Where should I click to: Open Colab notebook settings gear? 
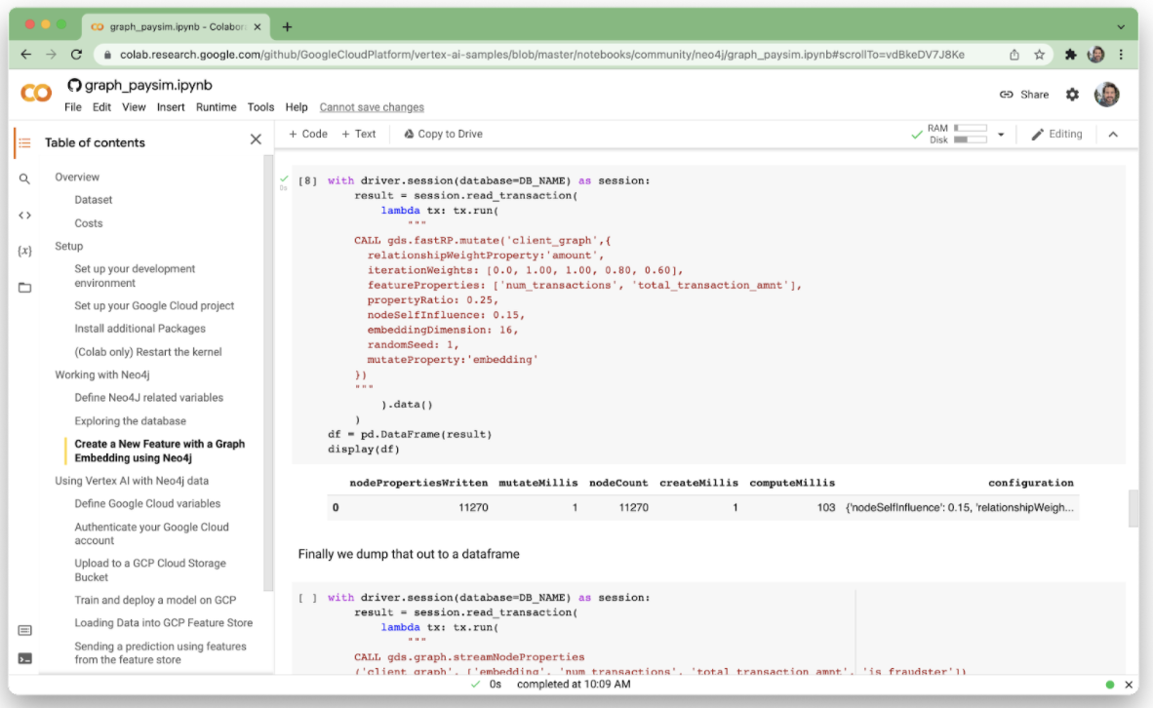(x=1072, y=94)
